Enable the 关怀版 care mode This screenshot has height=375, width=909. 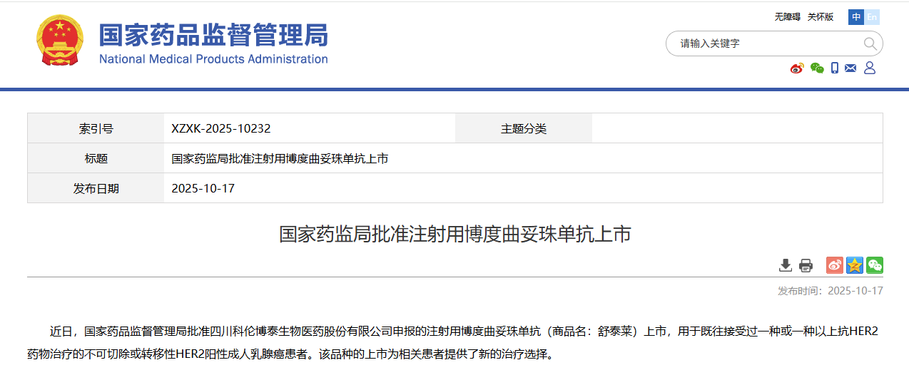821,17
